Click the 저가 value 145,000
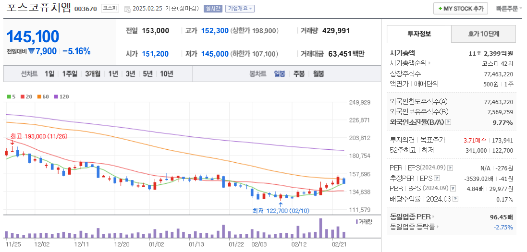Screen dimensions: 527x252 tap(215, 54)
